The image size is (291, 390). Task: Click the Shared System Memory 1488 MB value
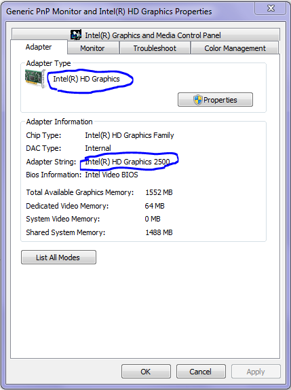pyautogui.click(x=159, y=232)
